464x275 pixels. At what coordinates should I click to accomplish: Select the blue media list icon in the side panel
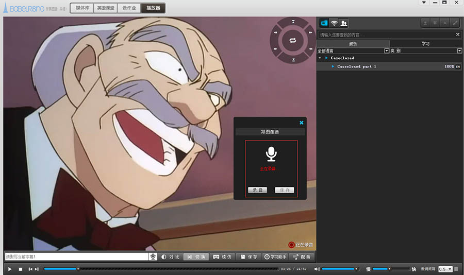324,23
